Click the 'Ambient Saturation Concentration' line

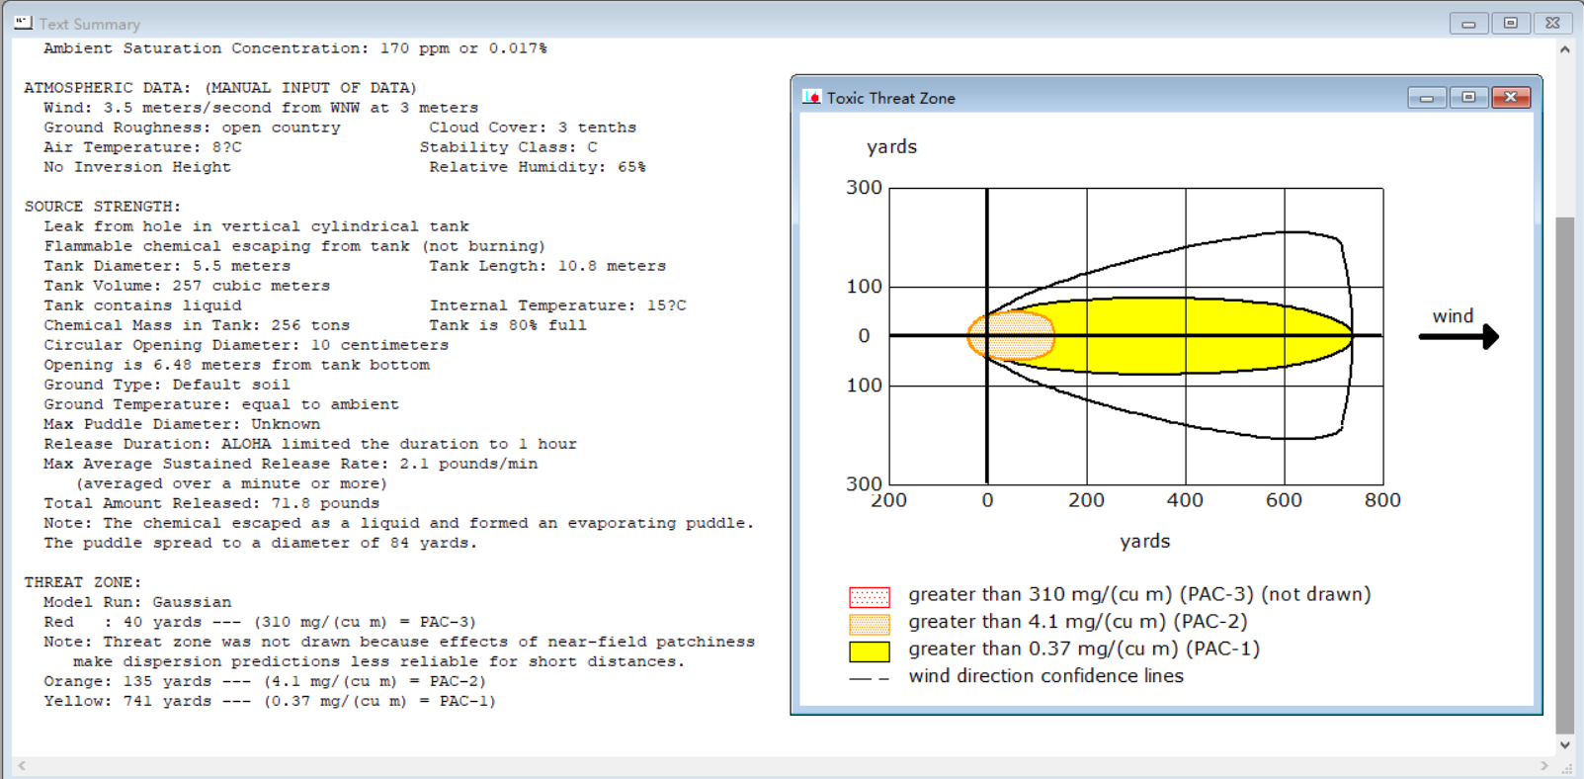(295, 48)
